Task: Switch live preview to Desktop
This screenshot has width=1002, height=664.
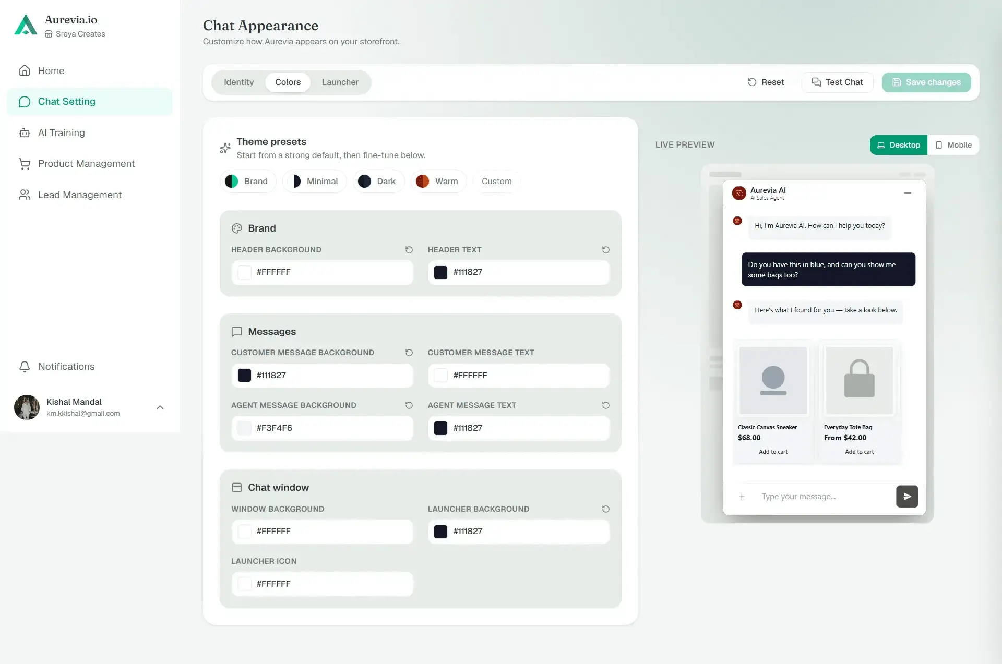Action: pos(899,145)
